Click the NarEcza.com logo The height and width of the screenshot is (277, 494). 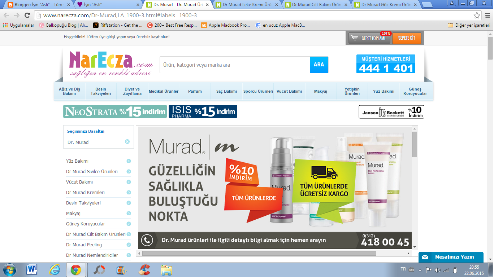click(x=111, y=63)
